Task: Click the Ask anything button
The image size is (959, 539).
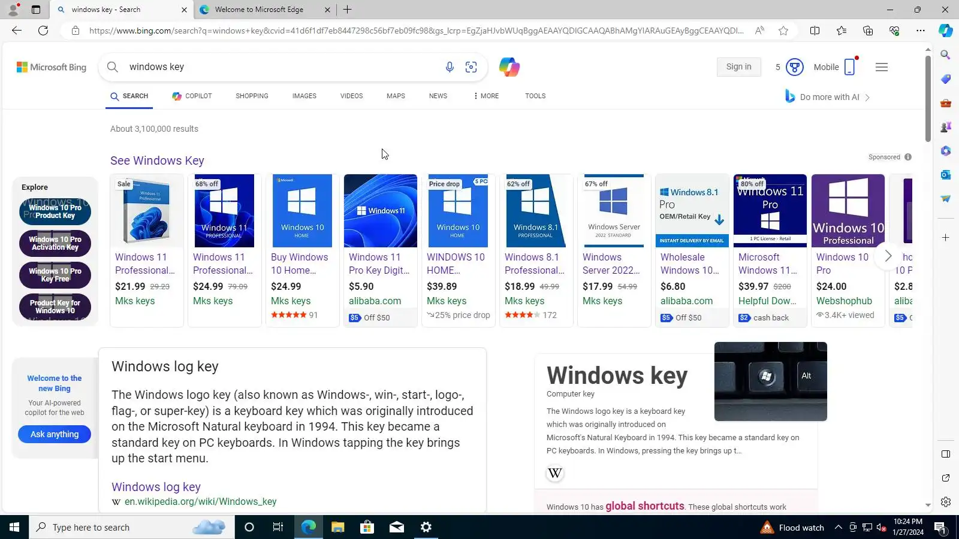Action: click(x=55, y=434)
